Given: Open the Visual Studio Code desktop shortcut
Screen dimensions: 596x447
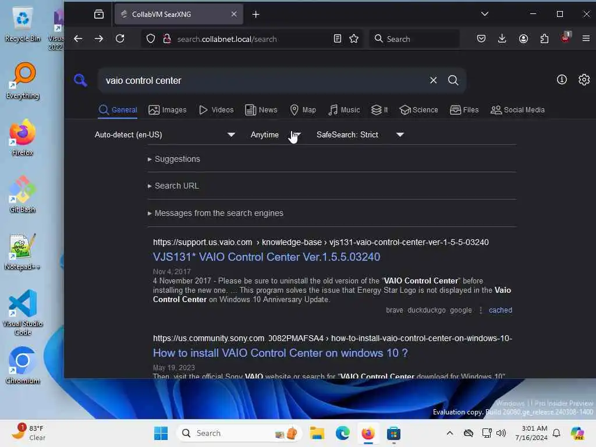Looking at the screenshot, I should 23,313.
